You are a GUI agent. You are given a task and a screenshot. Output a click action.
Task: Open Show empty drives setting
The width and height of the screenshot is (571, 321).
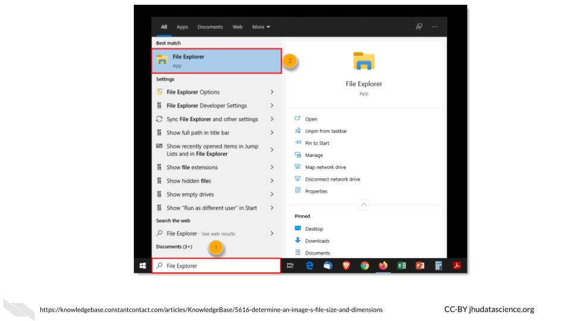(190, 194)
